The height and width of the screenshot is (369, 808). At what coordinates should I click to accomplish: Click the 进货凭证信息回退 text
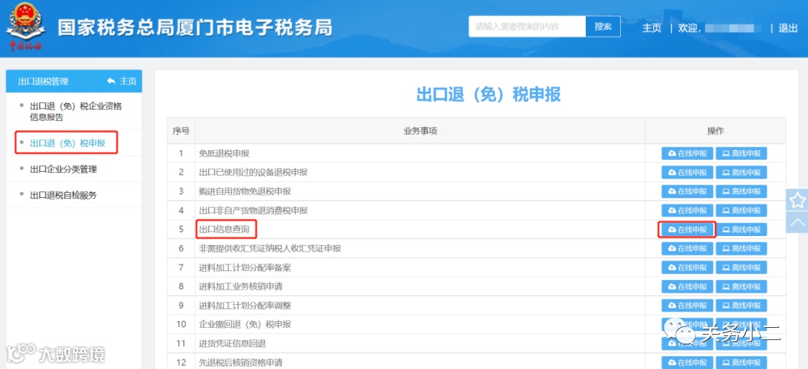233,344
